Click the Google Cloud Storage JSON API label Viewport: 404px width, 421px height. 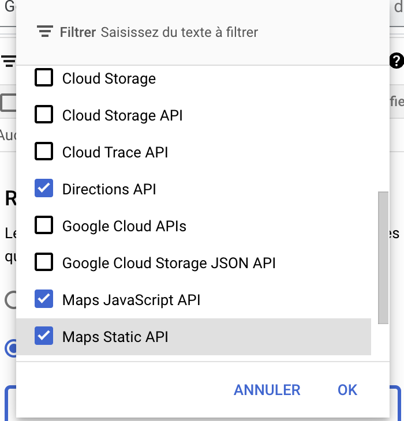169,263
